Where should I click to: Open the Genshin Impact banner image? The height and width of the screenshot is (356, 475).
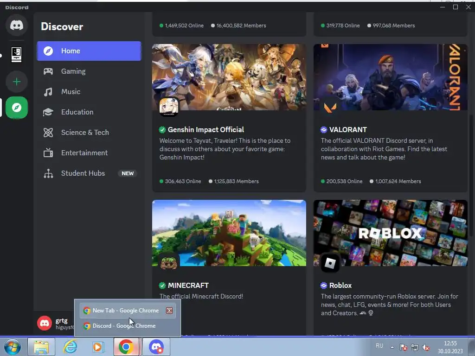pyautogui.click(x=229, y=77)
